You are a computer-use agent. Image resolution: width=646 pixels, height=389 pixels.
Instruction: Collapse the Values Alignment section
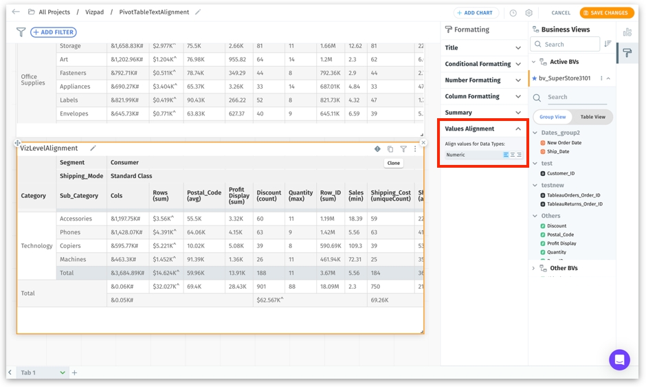tap(518, 129)
